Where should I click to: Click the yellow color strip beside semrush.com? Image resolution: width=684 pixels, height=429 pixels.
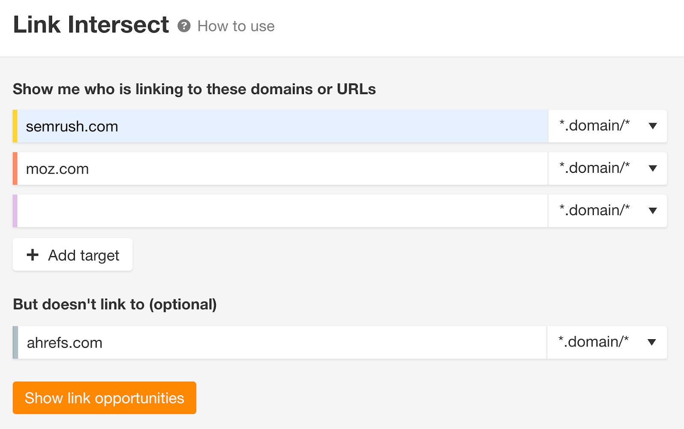(15, 126)
